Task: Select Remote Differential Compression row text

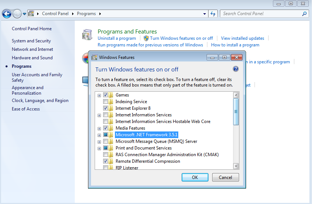Action: pos(148,161)
